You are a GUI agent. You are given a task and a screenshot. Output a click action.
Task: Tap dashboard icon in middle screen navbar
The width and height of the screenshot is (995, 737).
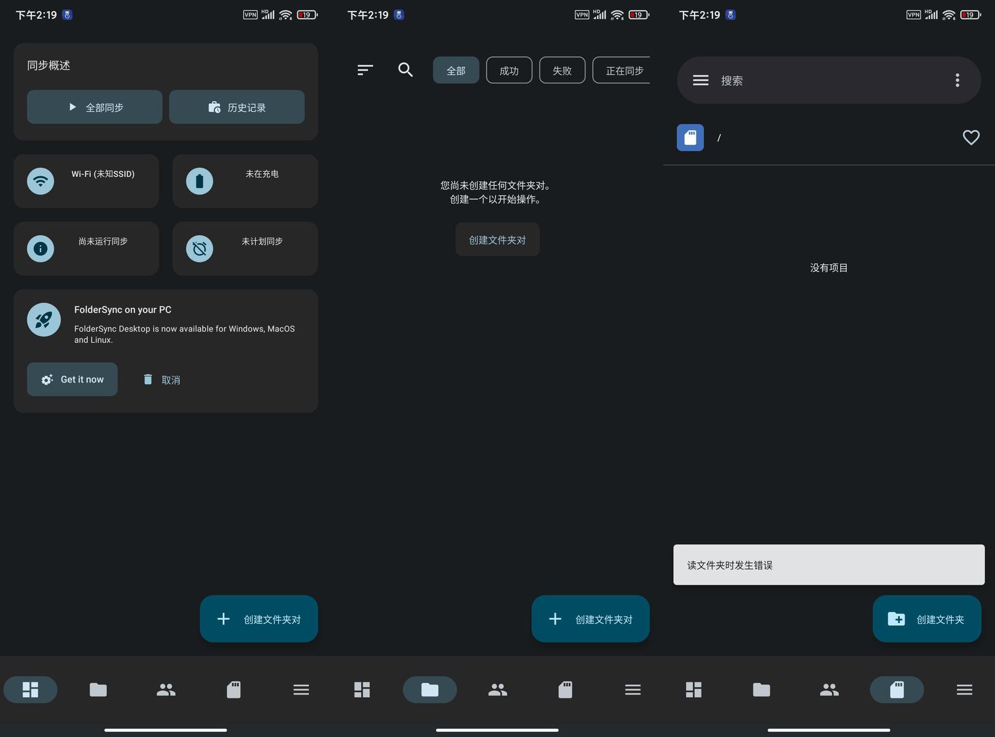coord(362,690)
